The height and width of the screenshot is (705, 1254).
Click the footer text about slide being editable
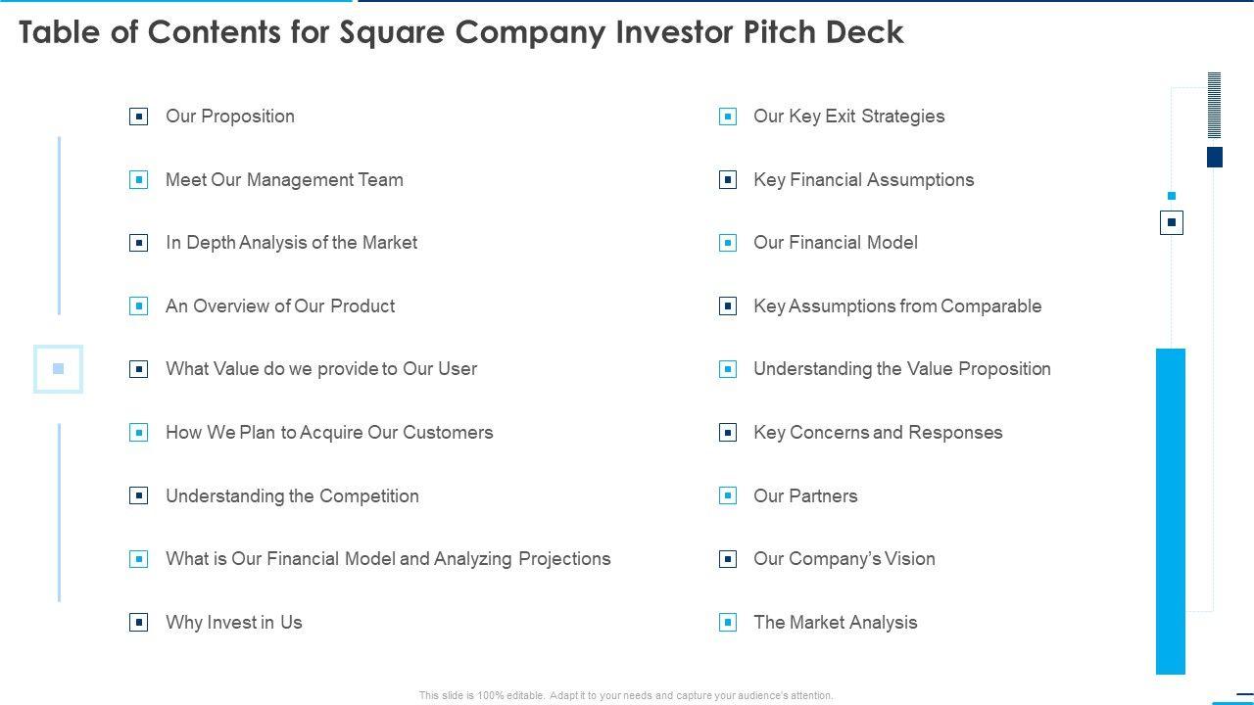626,695
